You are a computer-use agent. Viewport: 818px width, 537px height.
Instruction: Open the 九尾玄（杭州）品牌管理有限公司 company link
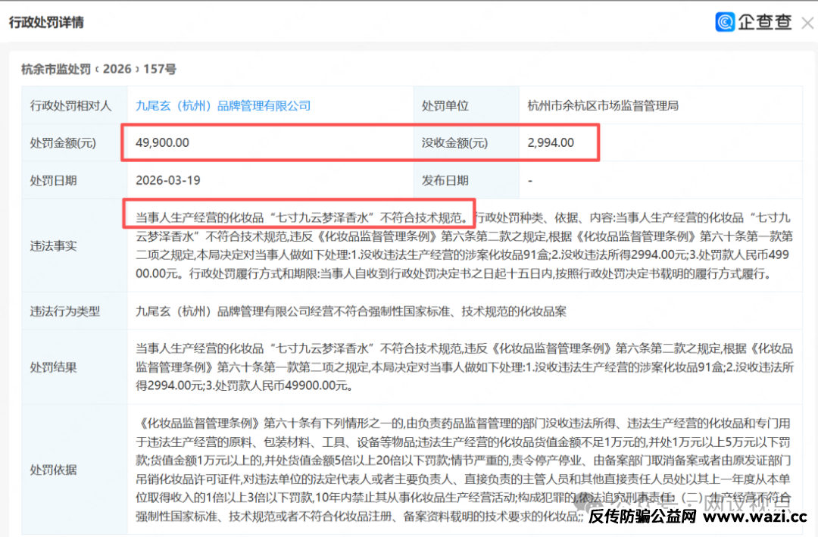(x=223, y=105)
